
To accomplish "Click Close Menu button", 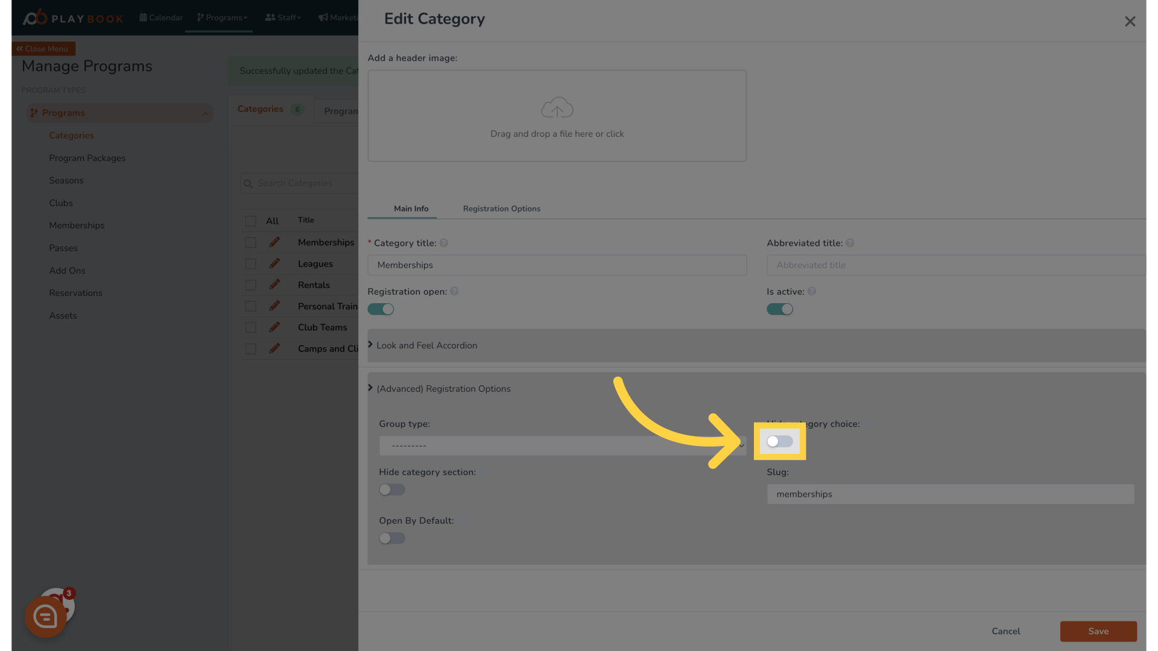I will point(43,49).
